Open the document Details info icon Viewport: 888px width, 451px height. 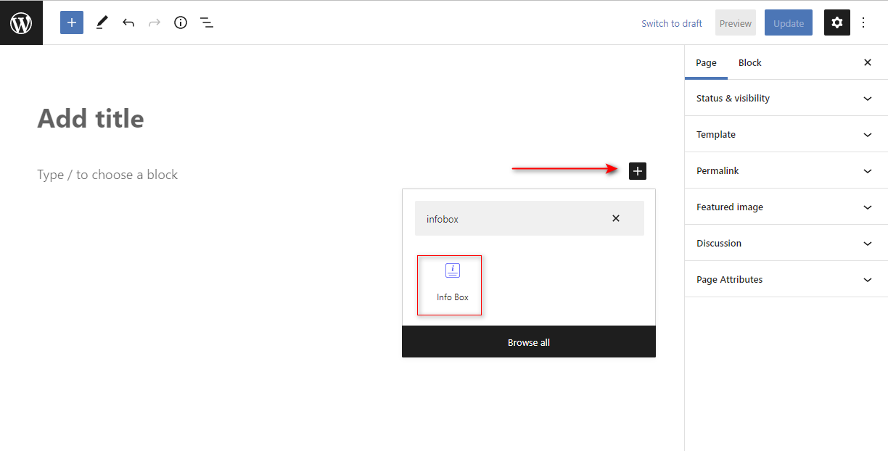tap(181, 22)
